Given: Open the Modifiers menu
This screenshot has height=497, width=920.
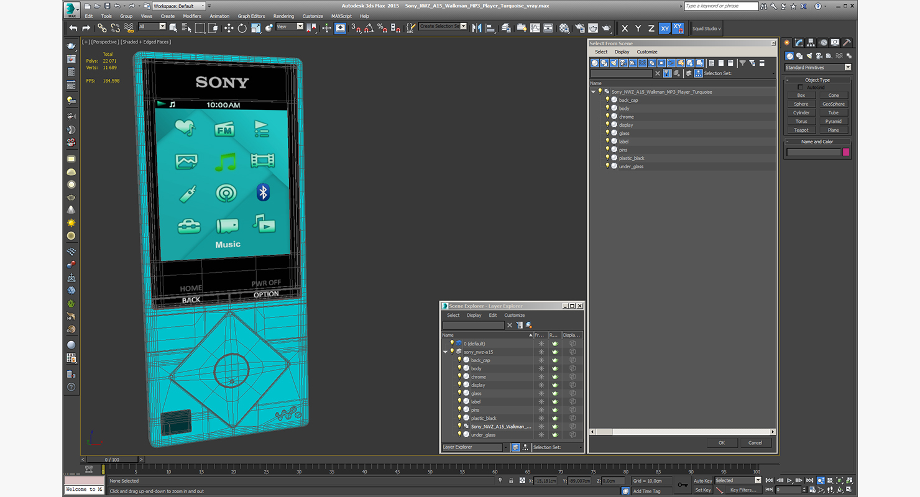Looking at the screenshot, I should [x=192, y=16].
